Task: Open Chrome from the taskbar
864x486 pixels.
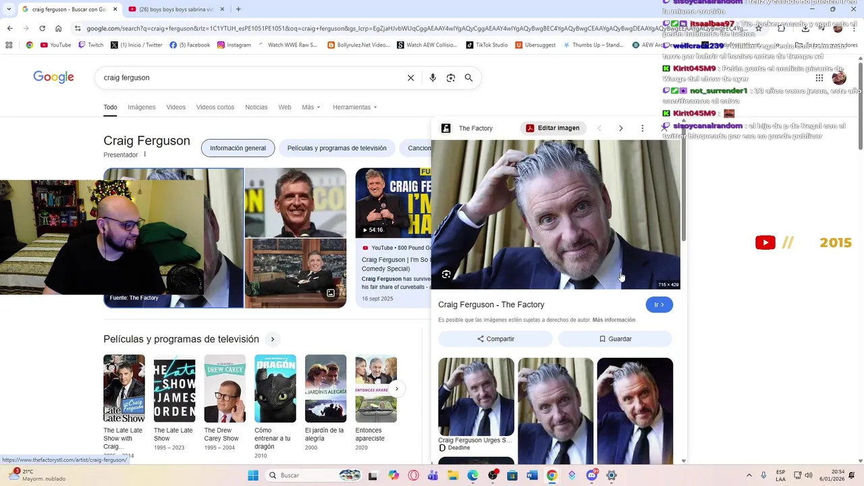Action: (x=551, y=475)
